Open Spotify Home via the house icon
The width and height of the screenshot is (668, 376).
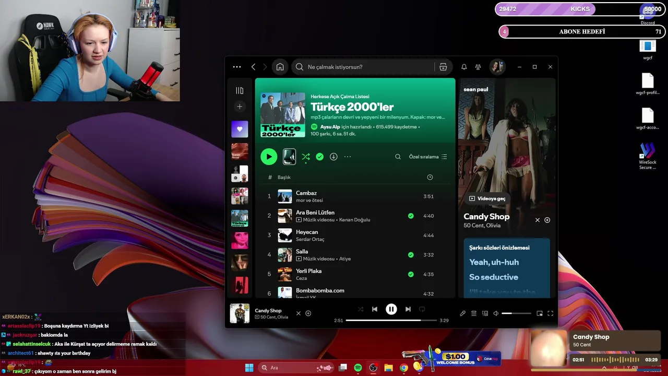(x=280, y=67)
